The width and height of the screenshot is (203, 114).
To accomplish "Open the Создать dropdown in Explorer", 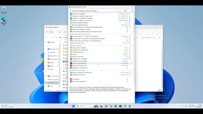I will coord(51,32).
